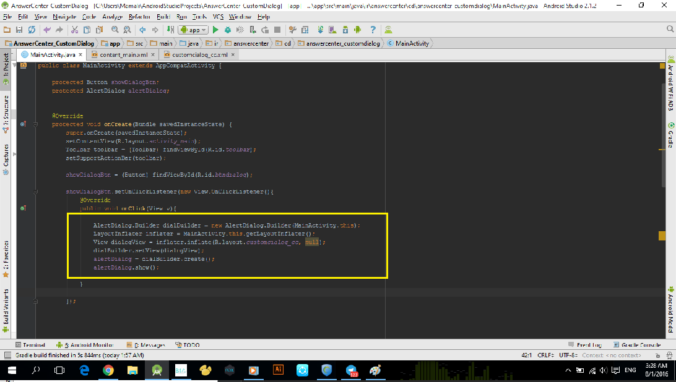Switch to the content_main.xml tab
This screenshot has width=676, height=382.
click(x=123, y=54)
